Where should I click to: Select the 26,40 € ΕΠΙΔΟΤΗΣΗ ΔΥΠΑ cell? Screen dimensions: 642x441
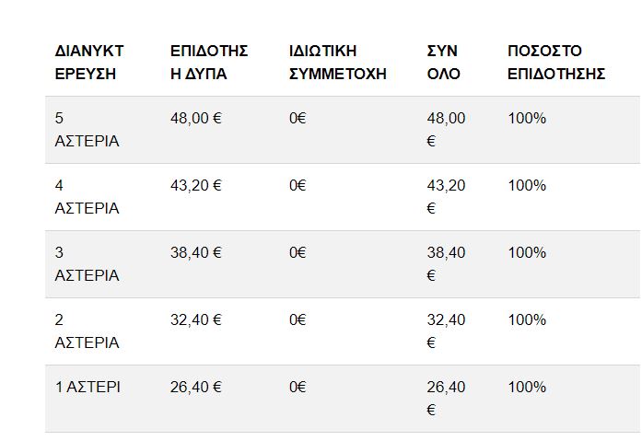pos(195,388)
